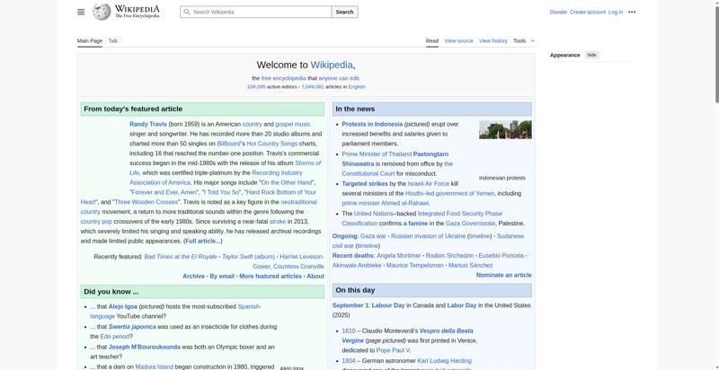
Task: Open the Targeted strikes link
Action: coord(365,183)
